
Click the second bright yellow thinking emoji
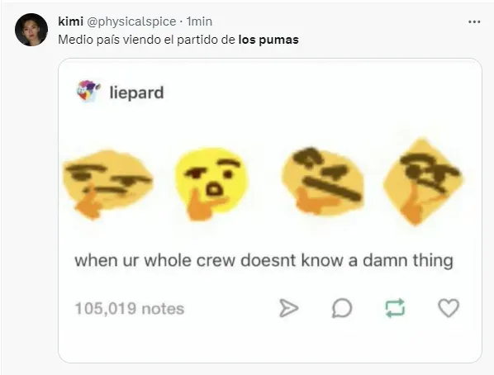211,183
